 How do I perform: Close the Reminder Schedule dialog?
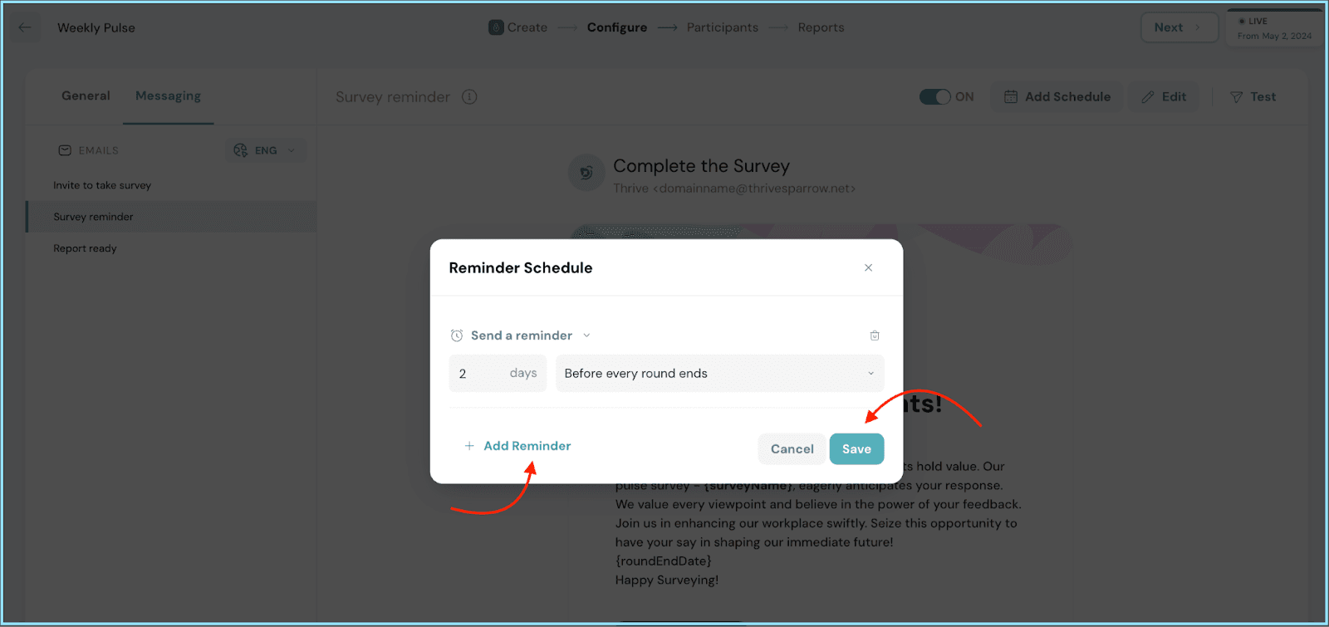[x=868, y=267]
